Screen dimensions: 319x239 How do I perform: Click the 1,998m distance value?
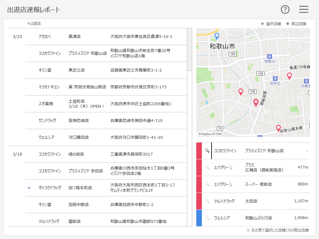tap(301, 218)
